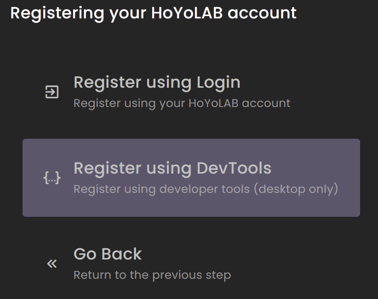The image size is (378, 299).
Task: Select the word 'DevTools' in heading
Action: point(234,168)
